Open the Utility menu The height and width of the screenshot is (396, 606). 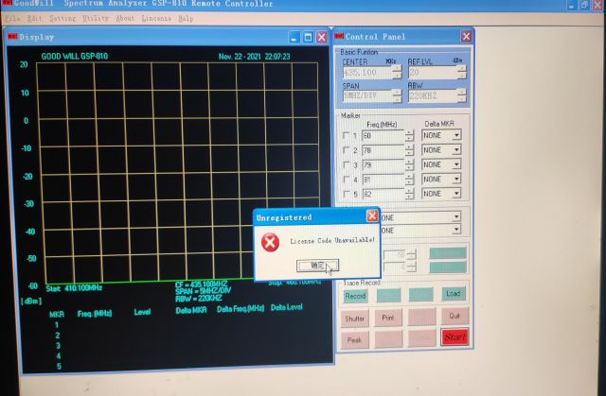tap(96, 18)
